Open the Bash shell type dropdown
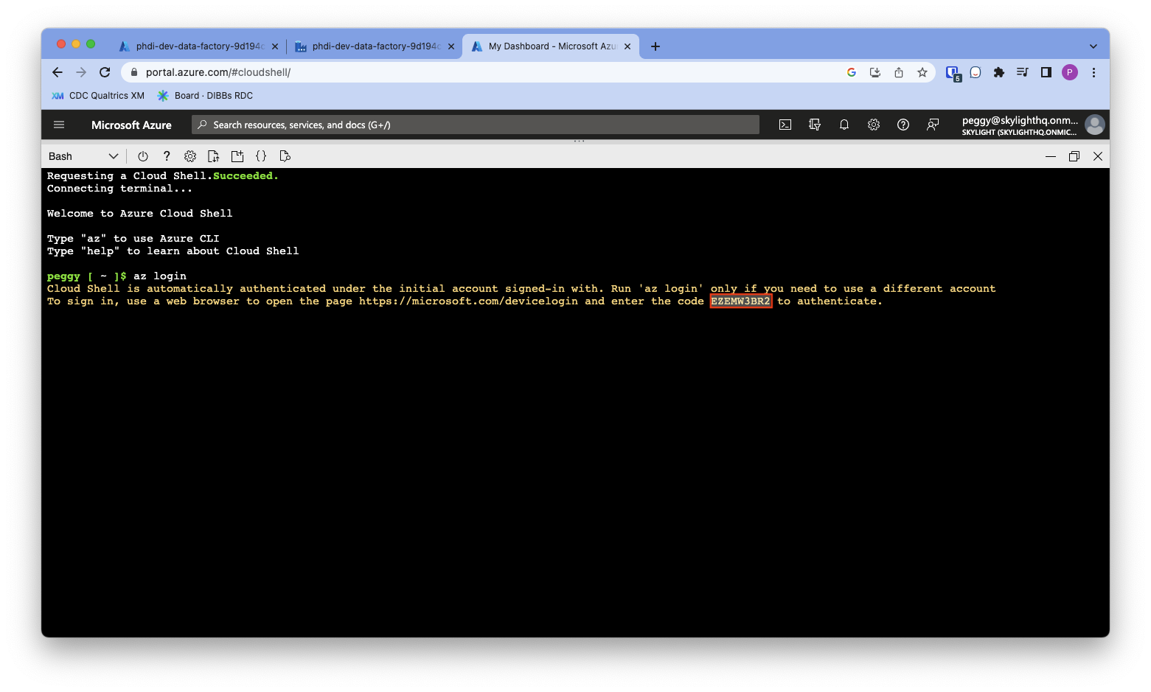This screenshot has width=1151, height=692. (83, 156)
